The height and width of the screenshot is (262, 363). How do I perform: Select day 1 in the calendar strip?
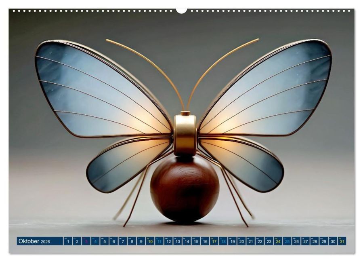(68, 241)
